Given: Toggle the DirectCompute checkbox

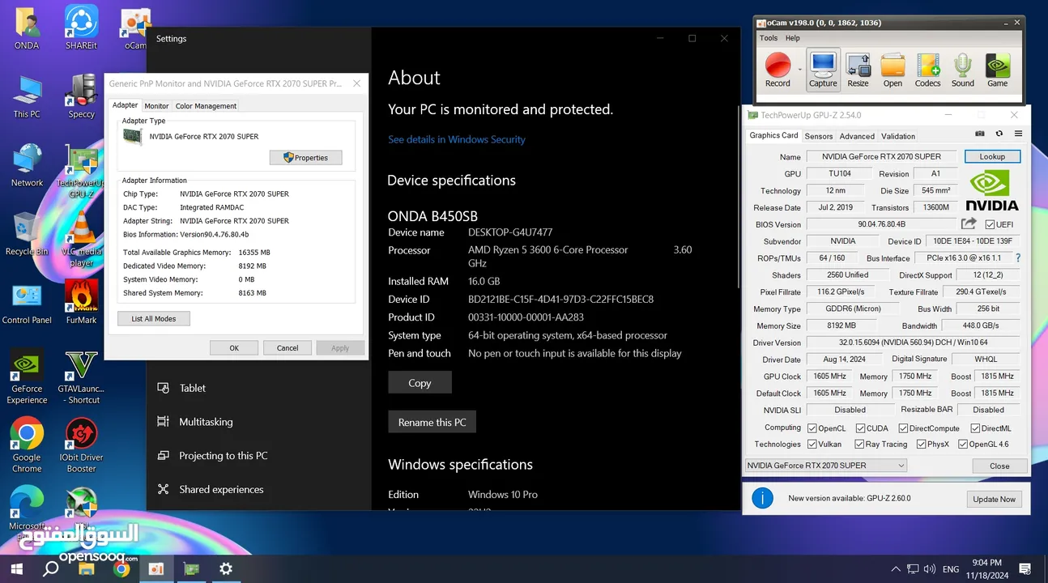Looking at the screenshot, I should coord(903,428).
